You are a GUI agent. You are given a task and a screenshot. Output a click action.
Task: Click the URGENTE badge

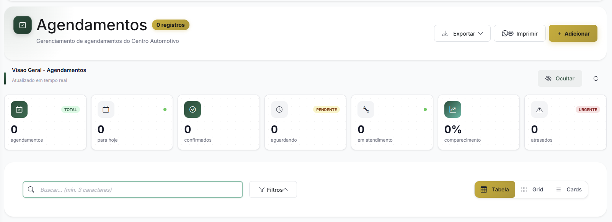(x=588, y=109)
